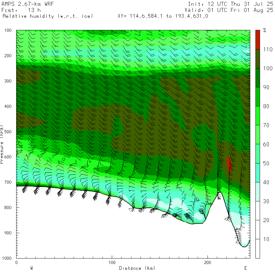Click the 400 hPa pressure axis label
Screen dimensions: 275x275
point(8,106)
